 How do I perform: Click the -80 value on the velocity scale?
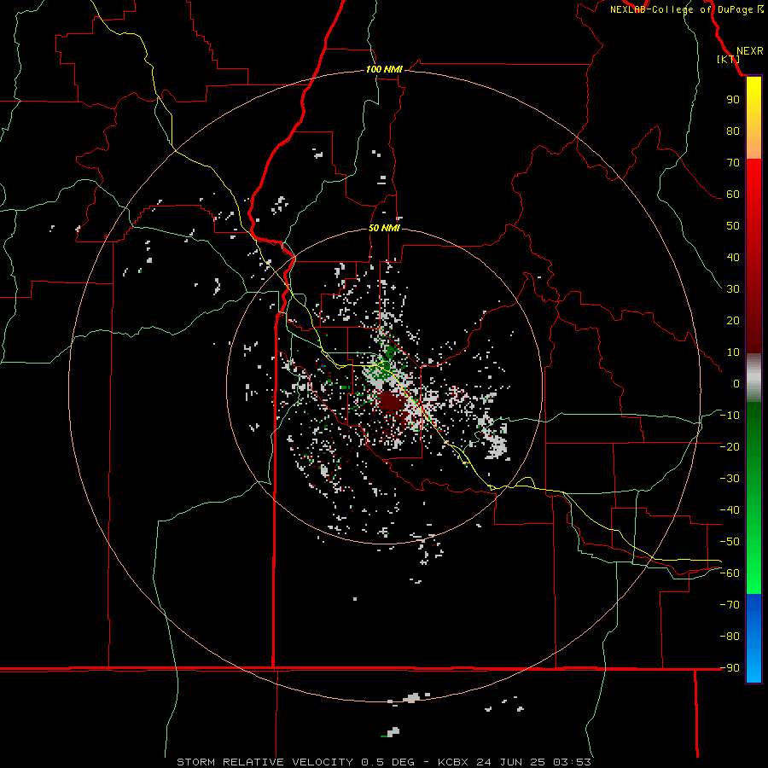[x=730, y=637]
